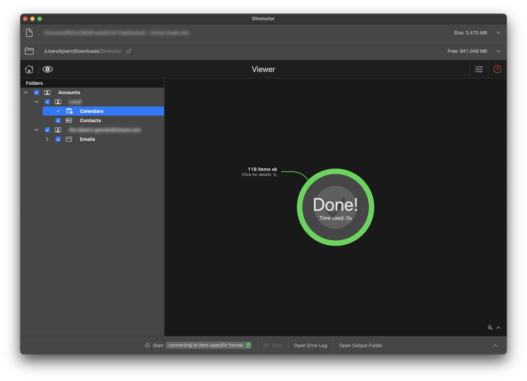This screenshot has height=381, width=527.
Task: Click the Stop button
Action: [273, 345]
